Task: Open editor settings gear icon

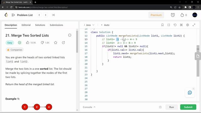Action: [187, 25]
